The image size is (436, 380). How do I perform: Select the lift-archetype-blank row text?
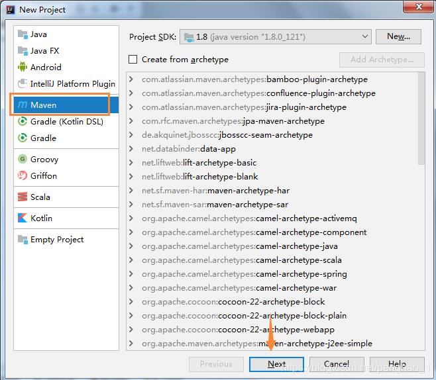199,177
